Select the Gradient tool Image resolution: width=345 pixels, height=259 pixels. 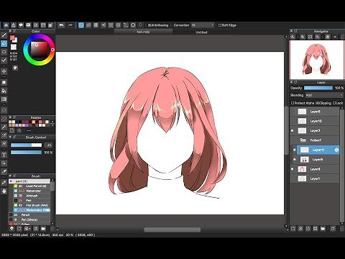tap(4, 99)
